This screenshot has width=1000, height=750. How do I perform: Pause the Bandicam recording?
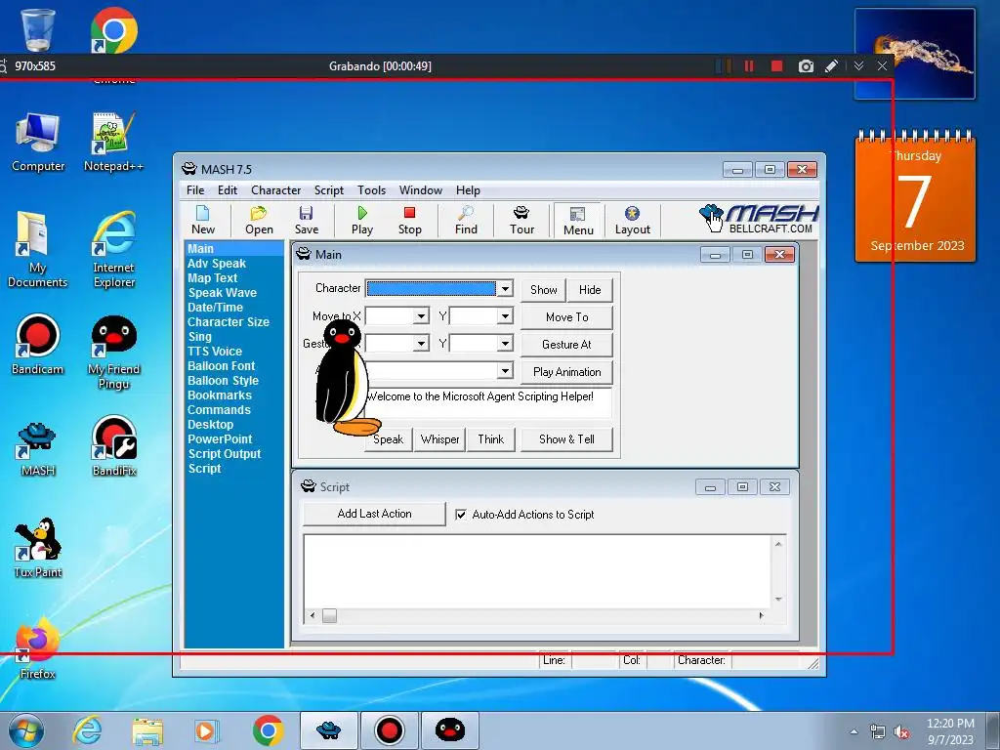point(749,65)
